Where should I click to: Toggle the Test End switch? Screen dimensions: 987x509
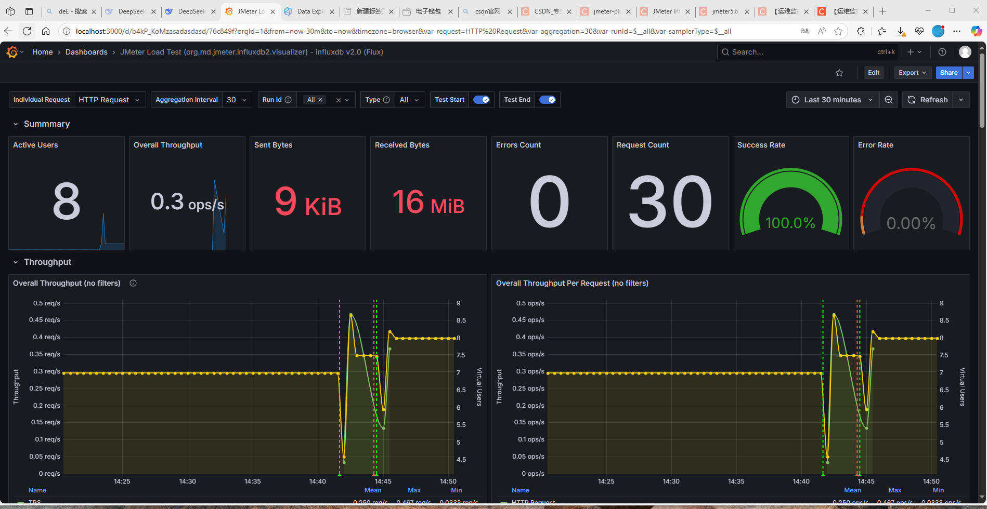point(547,100)
